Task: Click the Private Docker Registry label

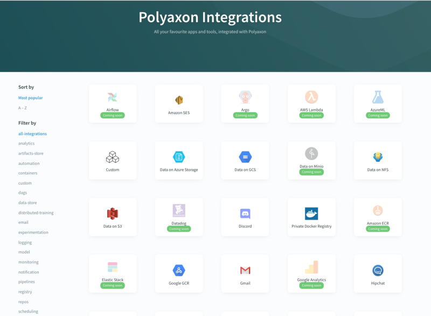Action: coord(311,226)
